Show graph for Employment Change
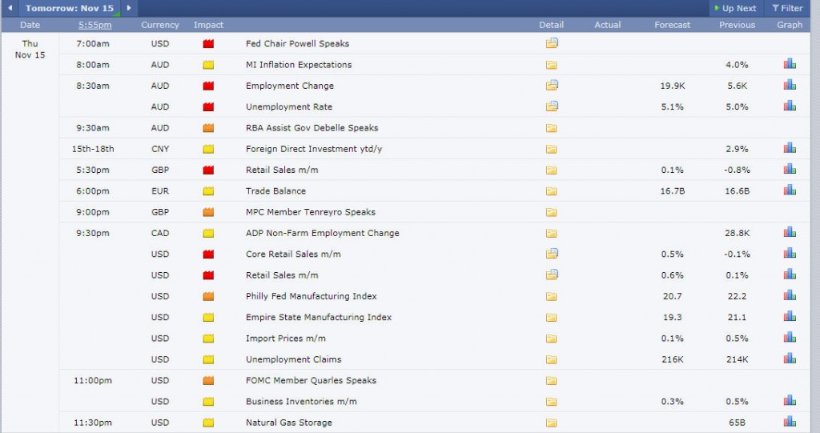This screenshot has height=433, width=820. coord(790,85)
